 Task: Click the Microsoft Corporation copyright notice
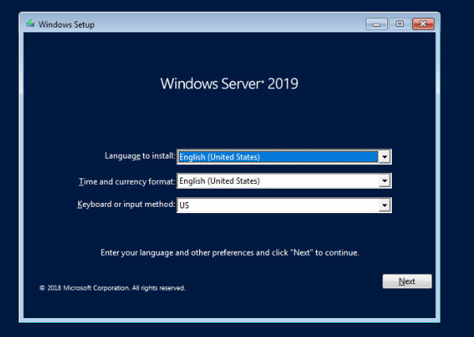pos(112,288)
